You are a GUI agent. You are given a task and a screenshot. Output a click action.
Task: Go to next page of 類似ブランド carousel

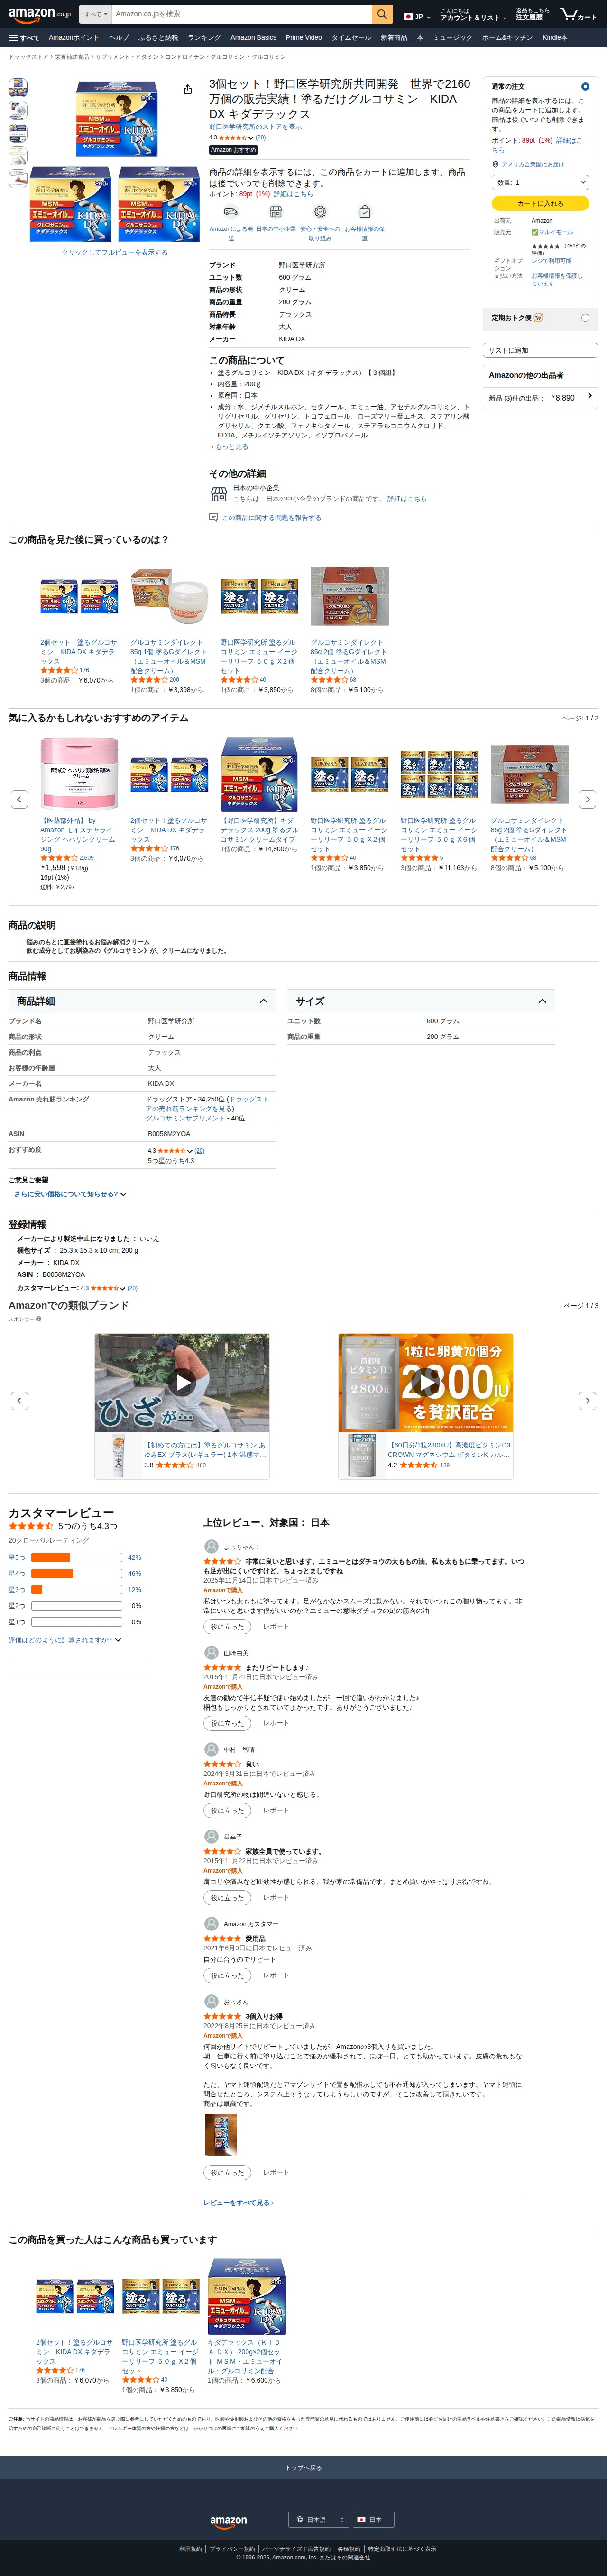click(x=588, y=1400)
